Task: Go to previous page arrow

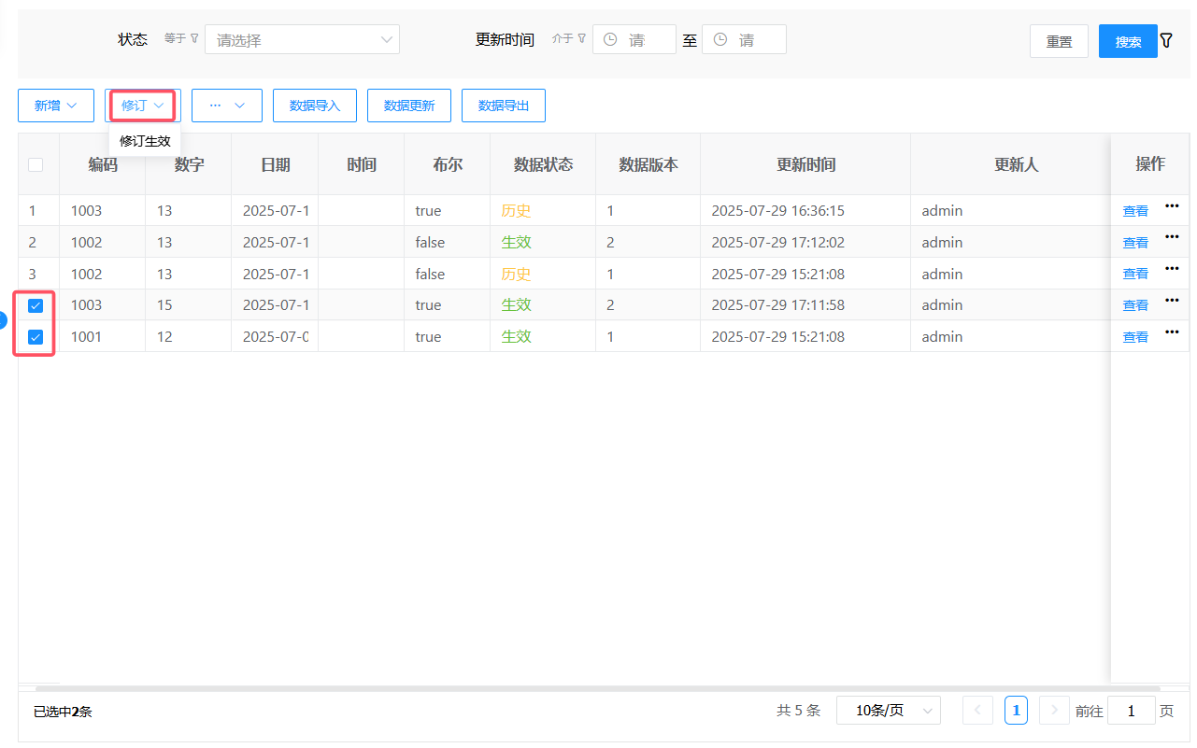Action: click(977, 711)
